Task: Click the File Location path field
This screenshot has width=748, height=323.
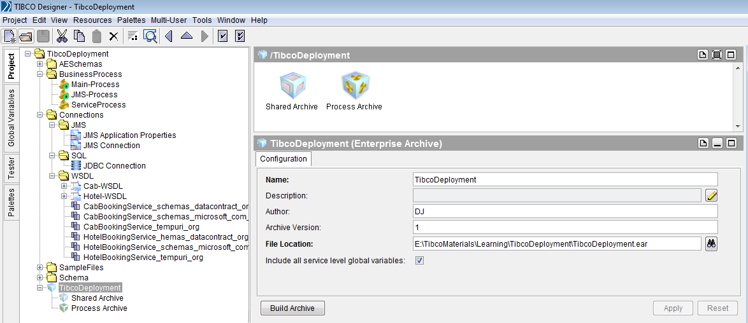Action: (557, 244)
